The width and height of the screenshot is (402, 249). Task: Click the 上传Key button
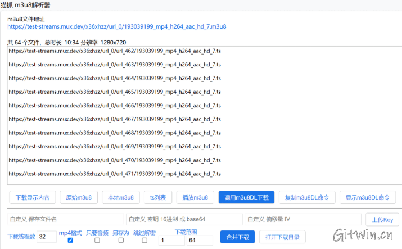pos(383,220)
